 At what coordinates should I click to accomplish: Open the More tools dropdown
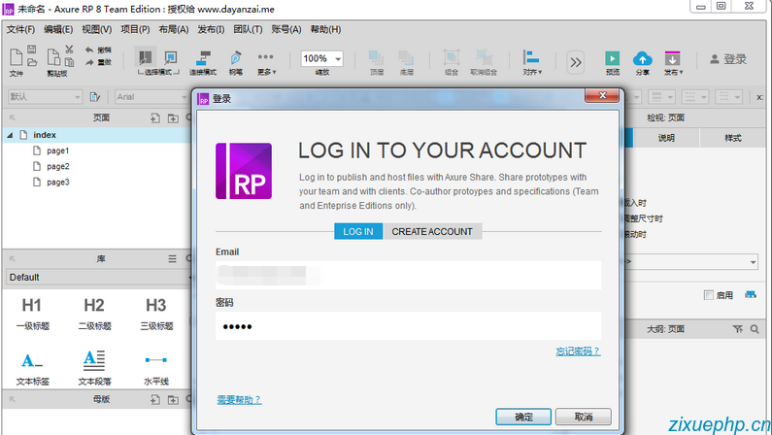tap(266, 62)
